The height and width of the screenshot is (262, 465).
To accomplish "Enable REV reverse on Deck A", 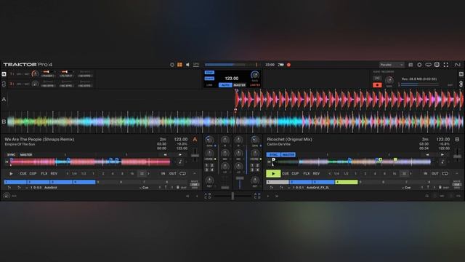I will pos(54,173).
